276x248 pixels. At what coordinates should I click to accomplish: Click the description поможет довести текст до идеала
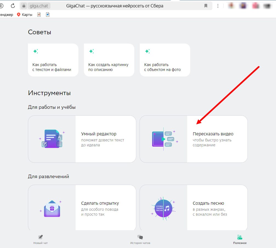tap(103, 142)
